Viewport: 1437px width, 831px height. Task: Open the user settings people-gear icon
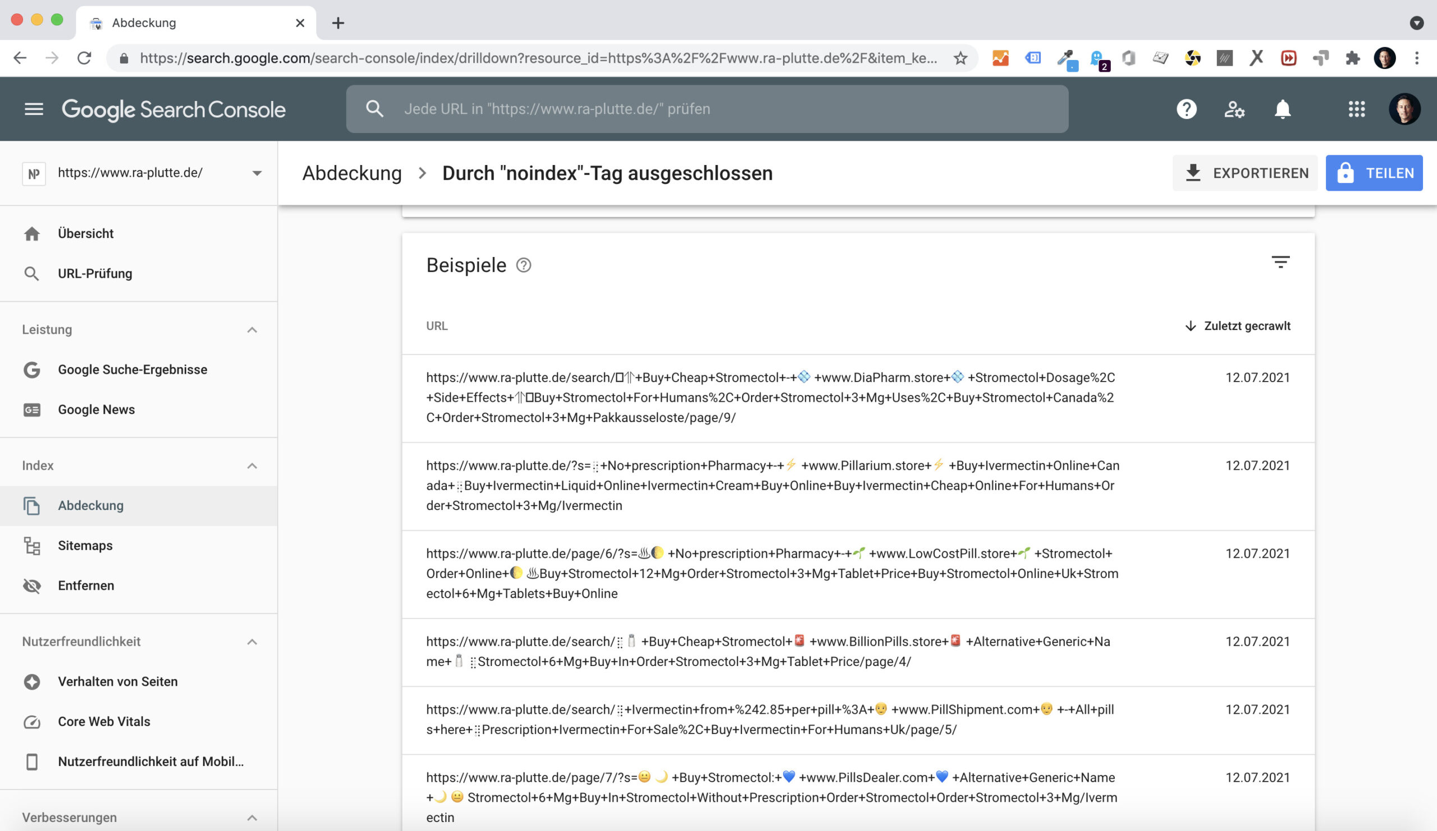[x=1234, y=109]
